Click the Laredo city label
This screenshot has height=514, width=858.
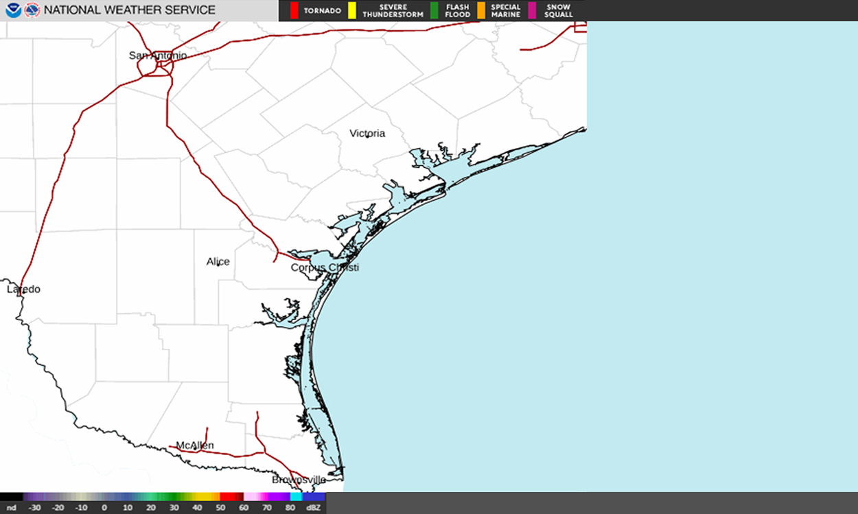pos(24,289)
